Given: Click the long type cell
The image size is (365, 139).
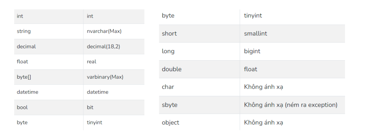Looking at the screenshot, I should pyautogui.click(x=168, y=51).
